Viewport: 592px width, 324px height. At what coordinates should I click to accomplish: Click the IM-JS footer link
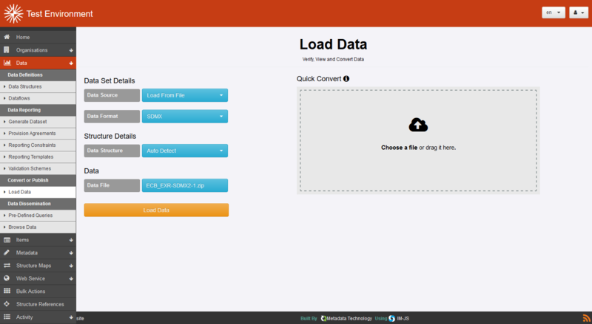click(x=403, y=318)
